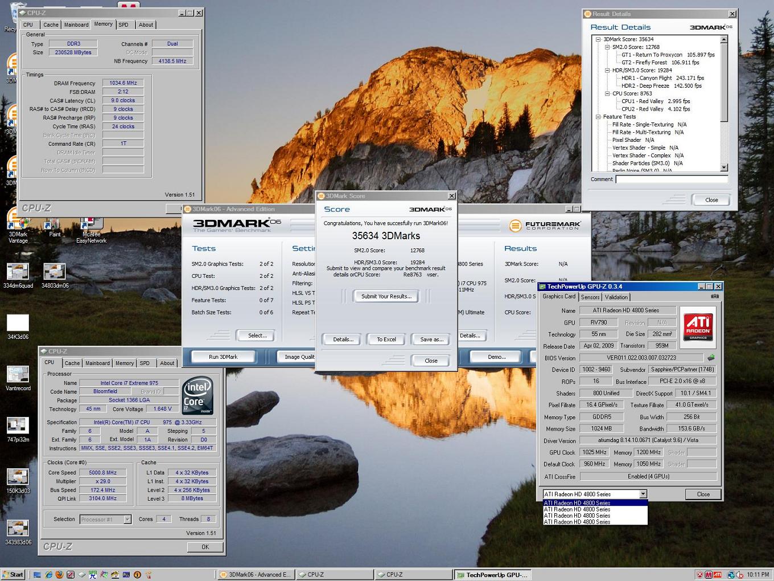Close the Result Details dialog via Close button
The height and width of the screenshot is (581, 774).
pyautogui.click(x=711, y=200)
